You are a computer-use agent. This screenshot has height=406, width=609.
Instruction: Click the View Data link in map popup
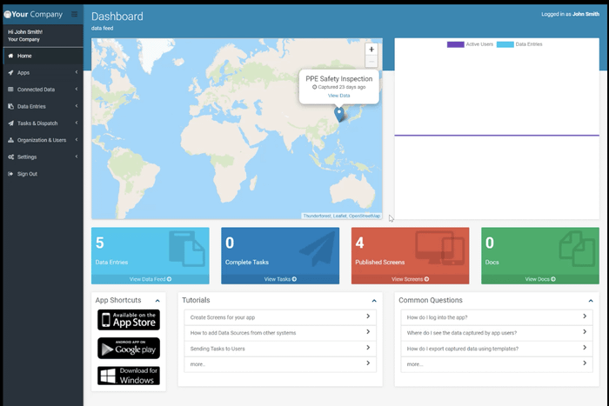(x=339, y=96)
